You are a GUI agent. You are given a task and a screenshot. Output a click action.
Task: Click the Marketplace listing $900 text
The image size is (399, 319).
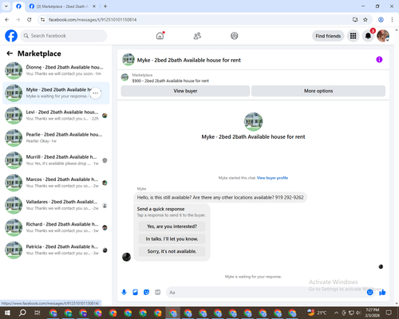coord(171,81)
